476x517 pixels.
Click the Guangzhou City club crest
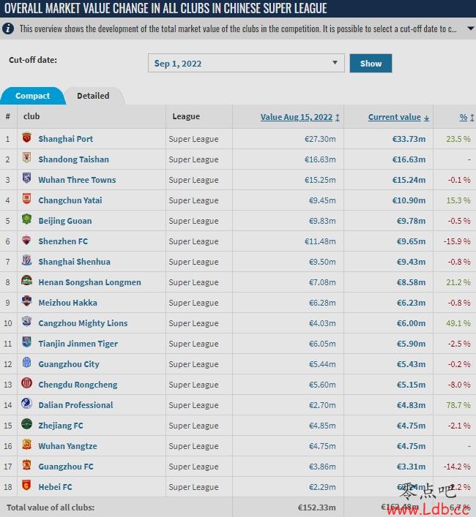point(27,363)
